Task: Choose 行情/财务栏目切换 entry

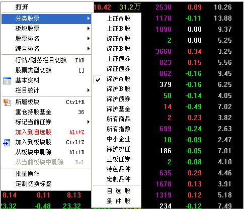Action: click(46, 60)
